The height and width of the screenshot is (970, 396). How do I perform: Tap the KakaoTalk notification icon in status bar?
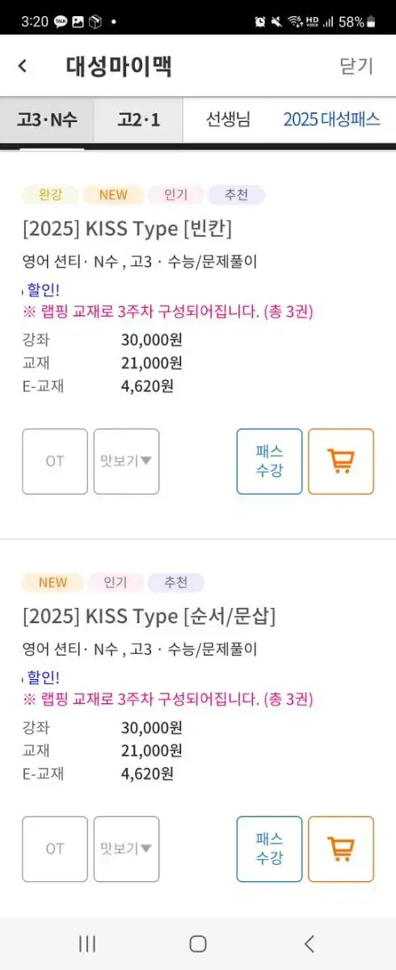pos(61,22)
